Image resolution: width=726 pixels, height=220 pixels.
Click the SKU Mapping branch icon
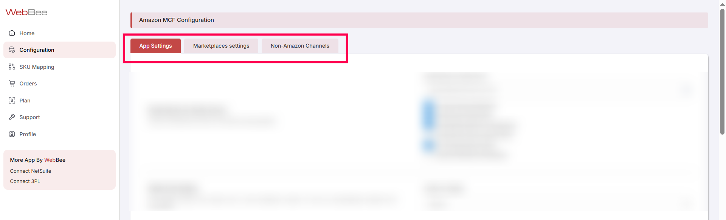[x=12, y=67]
